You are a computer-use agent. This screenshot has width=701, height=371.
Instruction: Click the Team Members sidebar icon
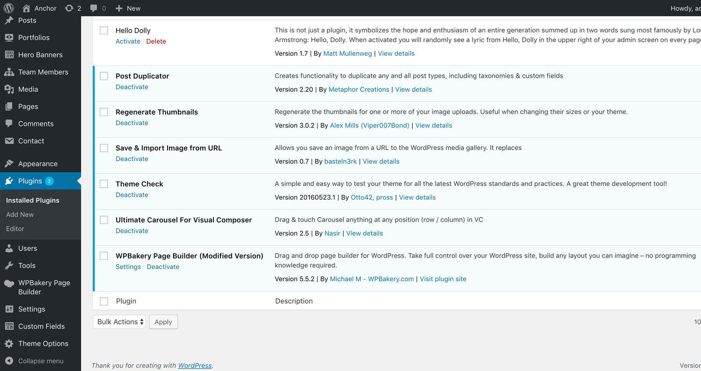pos(9,72)
